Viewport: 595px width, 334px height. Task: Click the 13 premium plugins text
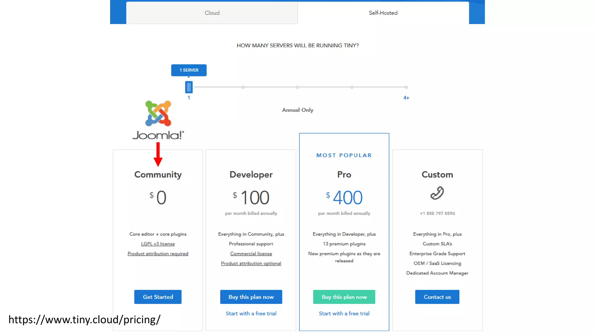click(344, 244)
